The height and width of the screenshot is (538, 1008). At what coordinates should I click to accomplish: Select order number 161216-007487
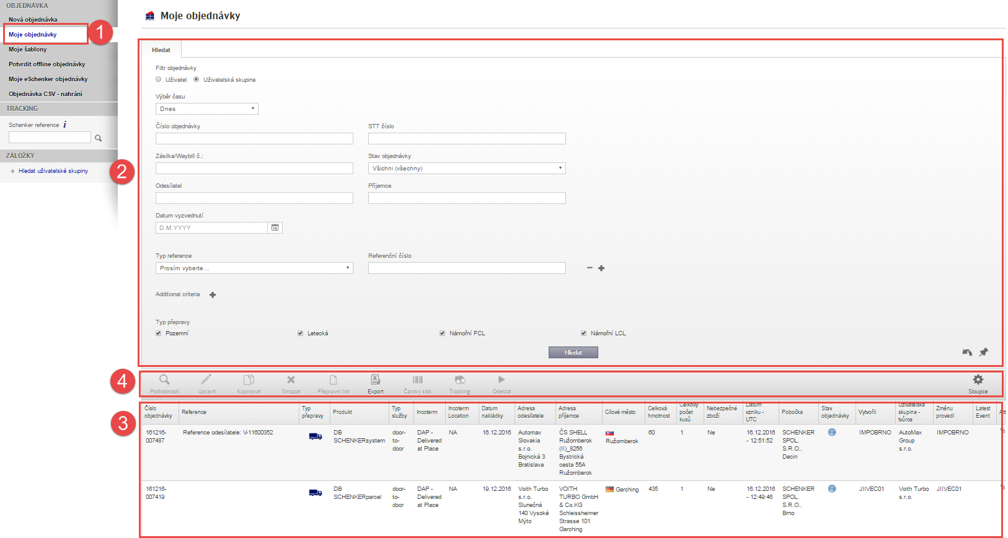click(x=156, y=436)
